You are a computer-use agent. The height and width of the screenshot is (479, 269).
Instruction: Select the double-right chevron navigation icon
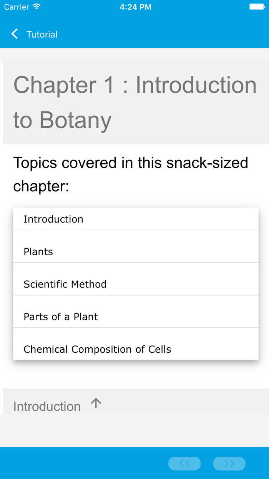229,464
